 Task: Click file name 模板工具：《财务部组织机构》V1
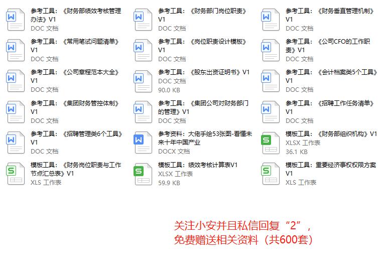point(331,134)
